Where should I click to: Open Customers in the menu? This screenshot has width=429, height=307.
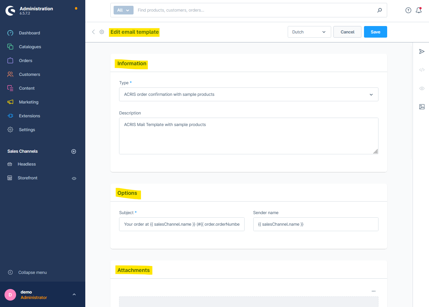[x=30, y=74]
